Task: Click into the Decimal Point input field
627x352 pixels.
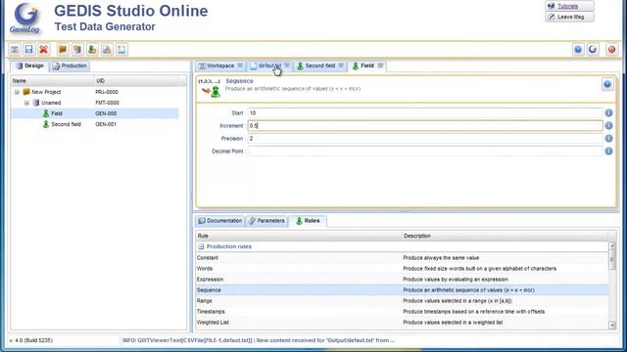Action: [x=425, y=152]
